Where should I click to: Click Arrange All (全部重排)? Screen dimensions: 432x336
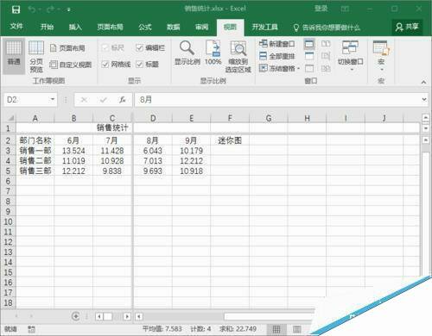276,56
